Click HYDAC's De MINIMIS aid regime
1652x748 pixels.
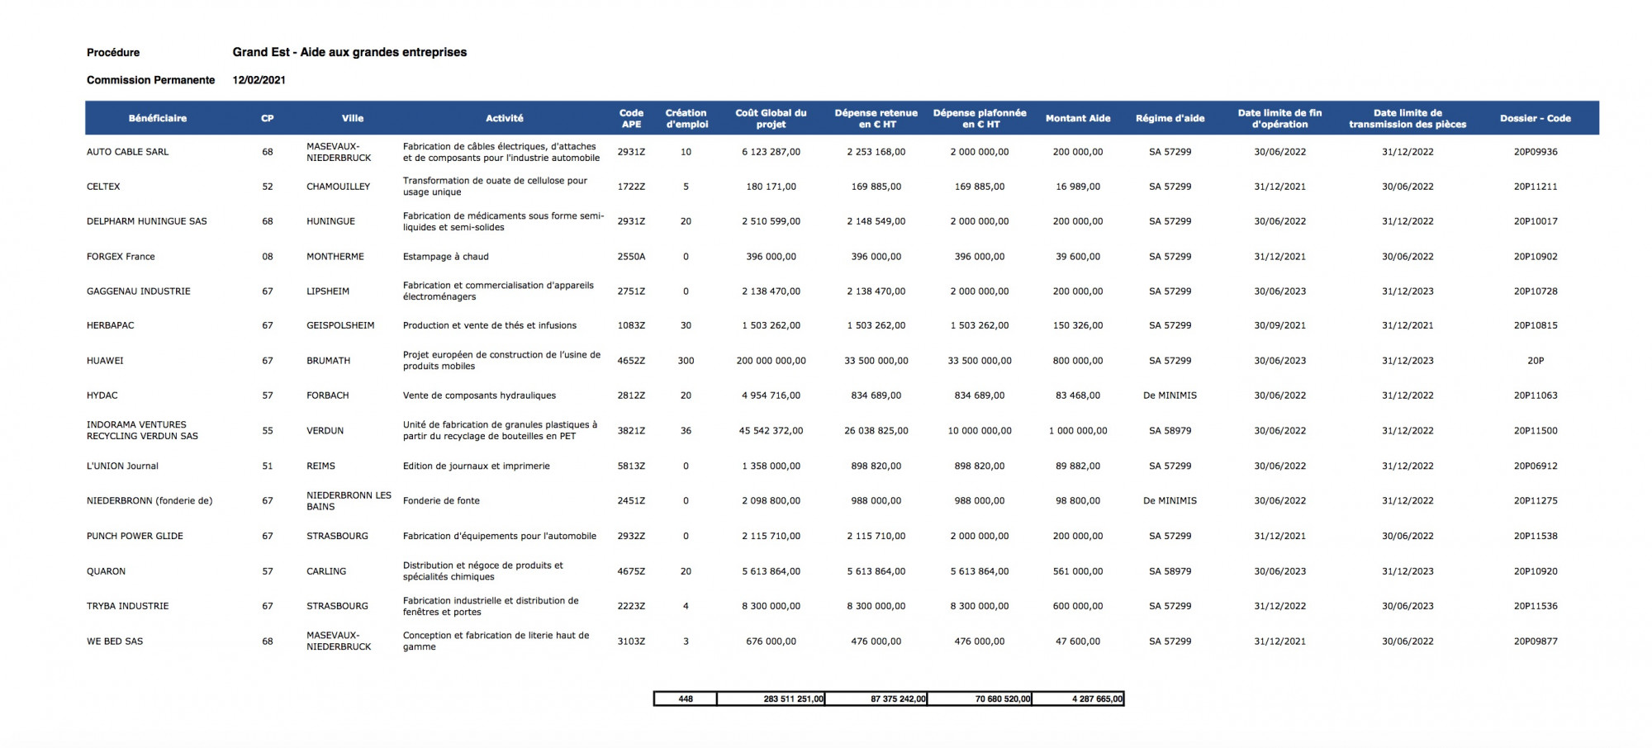1170,395
